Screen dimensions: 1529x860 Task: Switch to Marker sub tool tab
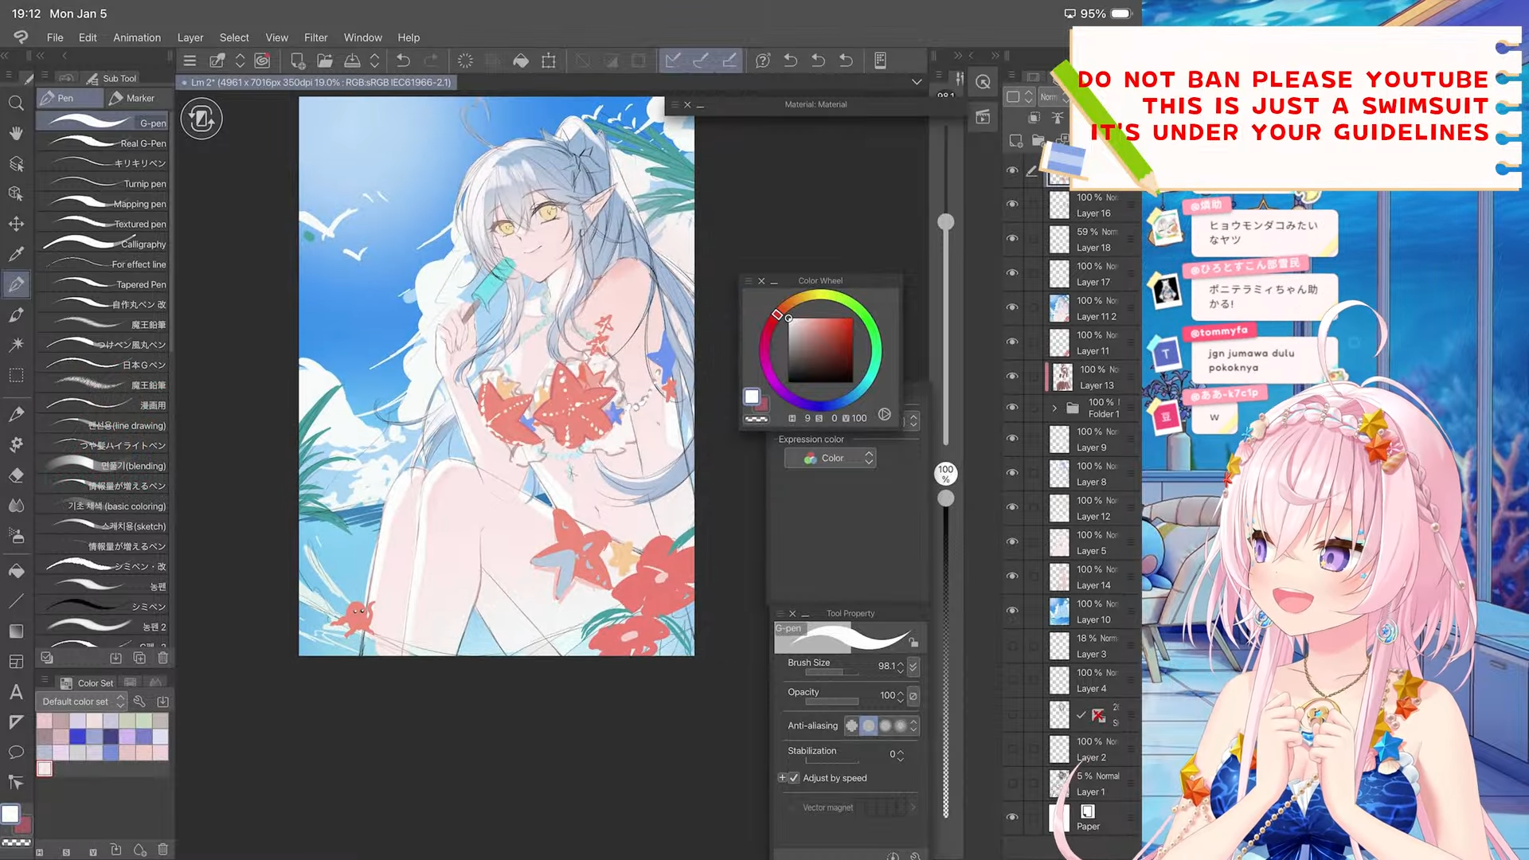[133, 98]
